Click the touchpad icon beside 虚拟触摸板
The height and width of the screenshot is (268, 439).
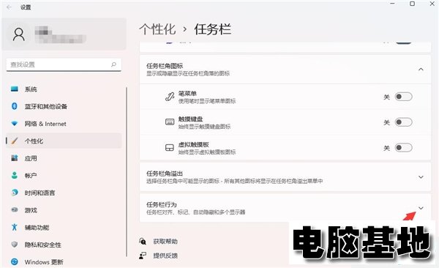(x=170, y=148)
